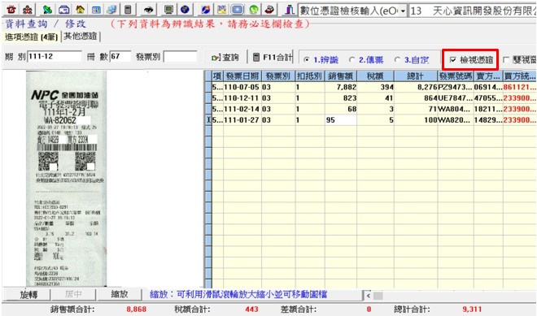
Task: Click the tax amount cell 394
Action: [375, 87]
